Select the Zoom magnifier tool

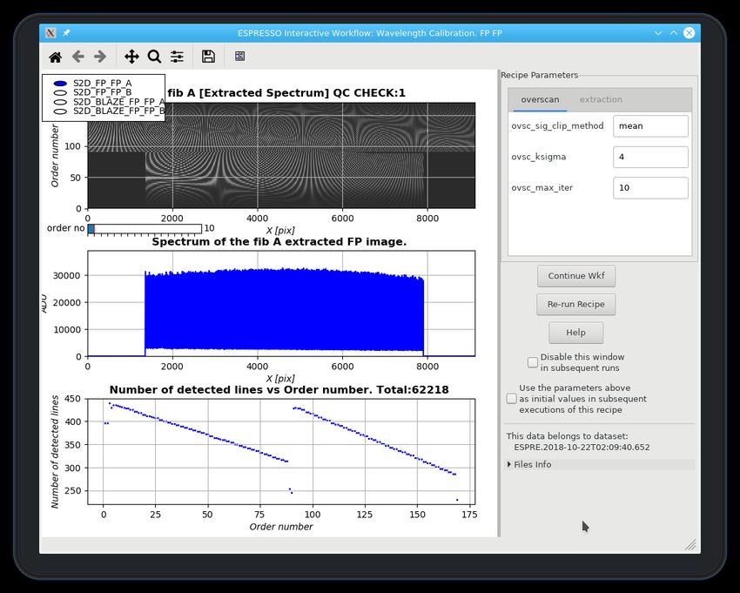(x=154, y=57)
